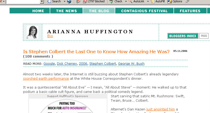Open the AutoLink dropdown arrow

coord(148,2)
